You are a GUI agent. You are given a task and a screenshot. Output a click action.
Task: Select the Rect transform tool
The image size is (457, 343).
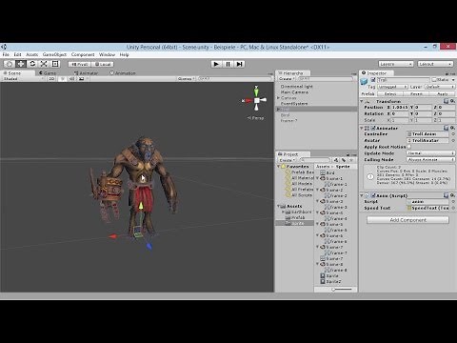tap(55, 64)
